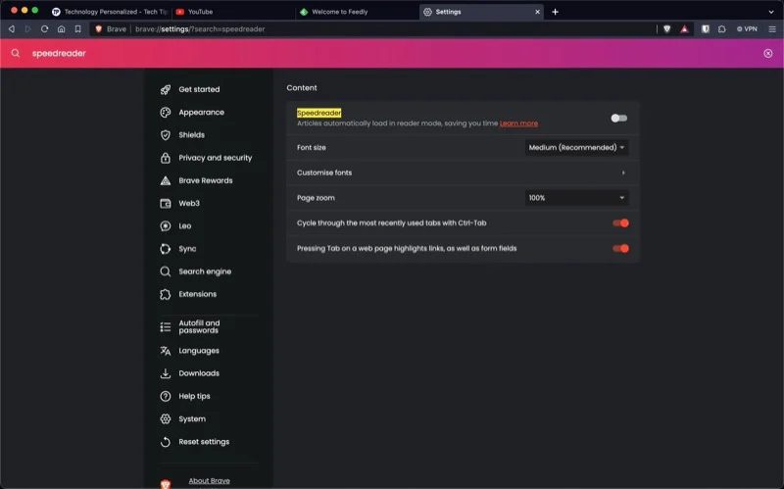Viewport: 784px width, 489px height.
Task: Click the Leo chat icon
Action: [166, 226]
